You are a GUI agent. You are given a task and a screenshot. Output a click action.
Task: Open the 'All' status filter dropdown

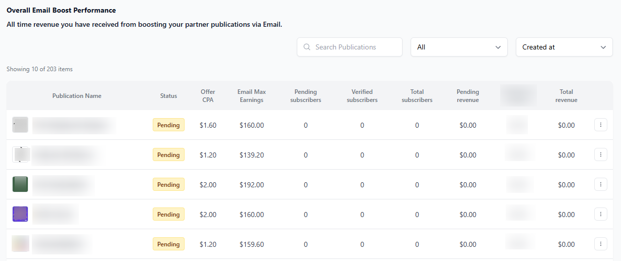pos(459,47)
